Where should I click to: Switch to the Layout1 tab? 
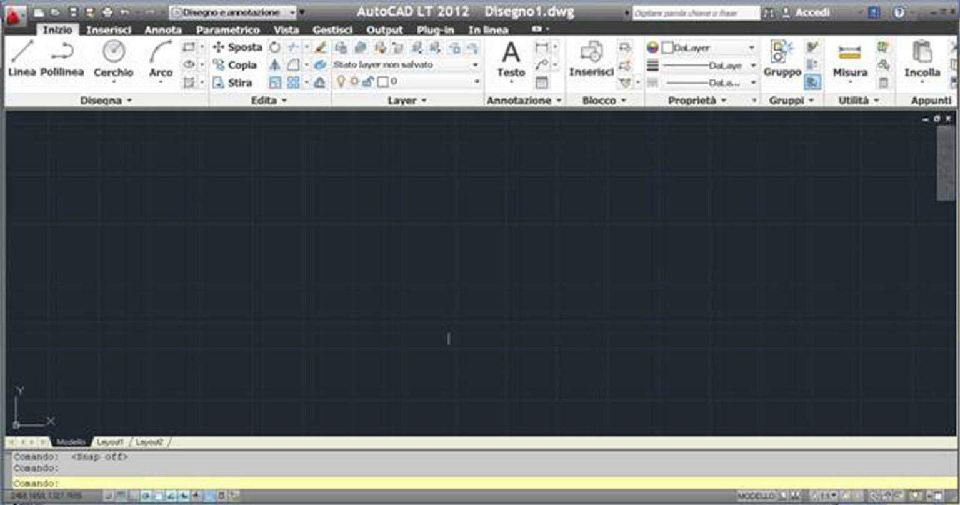[111, 441]
